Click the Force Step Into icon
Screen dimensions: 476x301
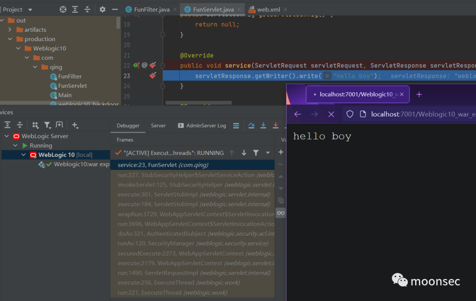(275, 125)
